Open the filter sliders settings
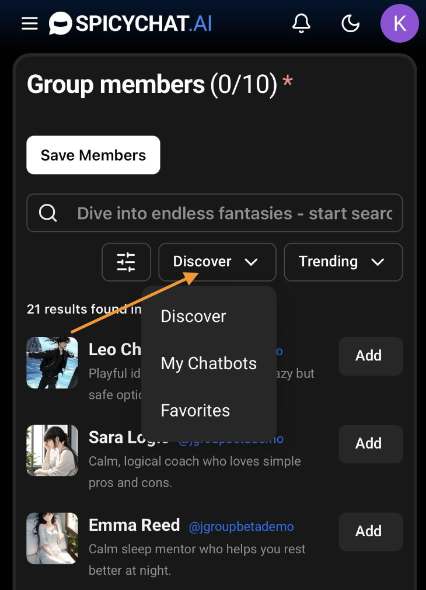 click(x=126, y=262)
